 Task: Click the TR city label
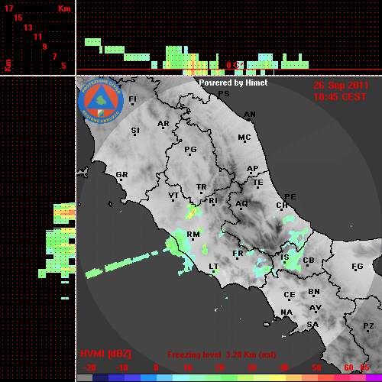201,187
